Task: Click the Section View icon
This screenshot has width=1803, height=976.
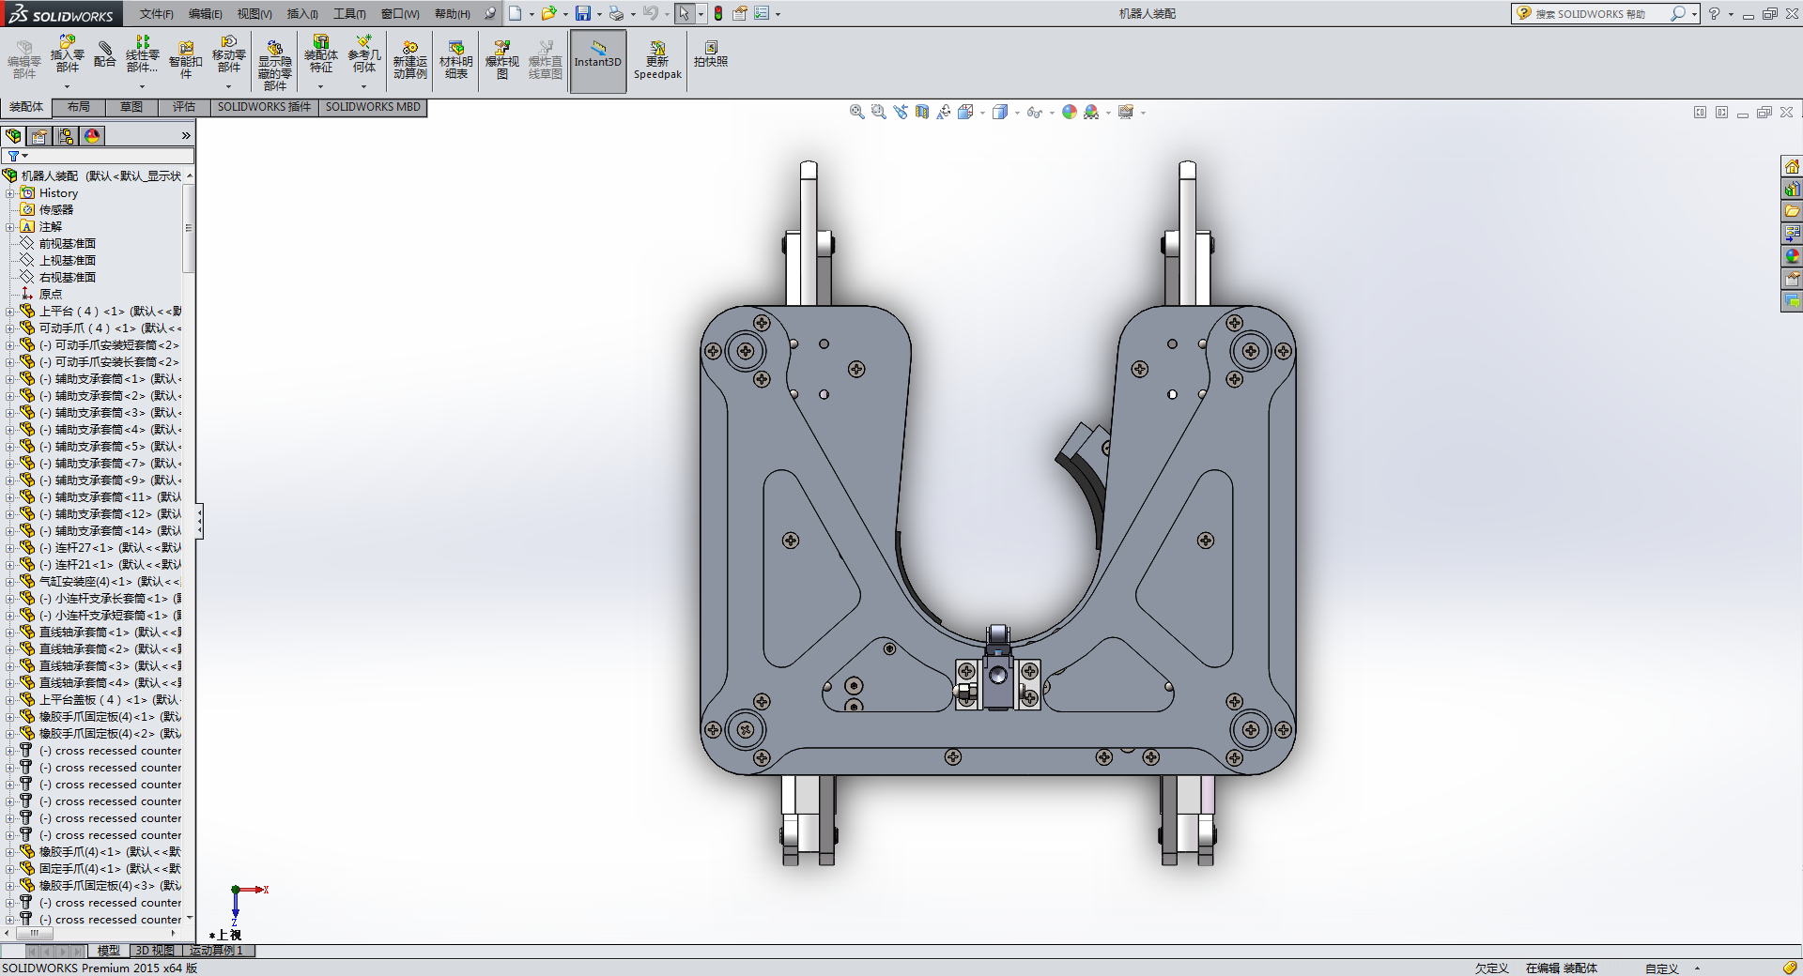Action: click(x=922, y=112)
